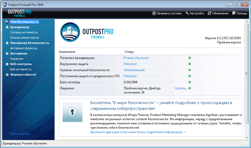Click the Статус column header
The image size is (251, 148).
pos(129,52)
